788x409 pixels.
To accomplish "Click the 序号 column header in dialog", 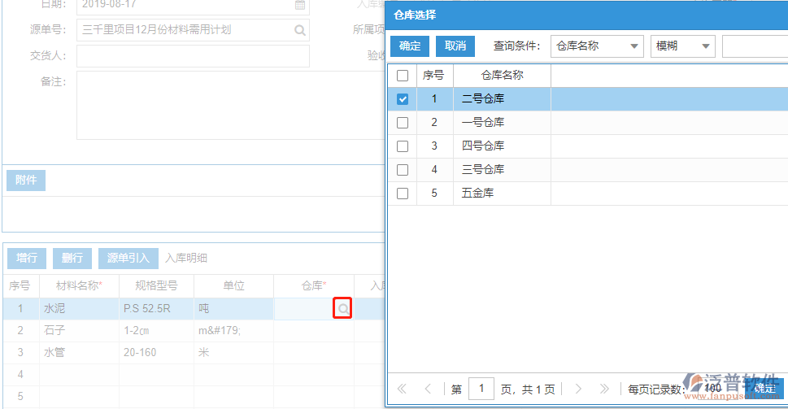I will coord(435,76).
